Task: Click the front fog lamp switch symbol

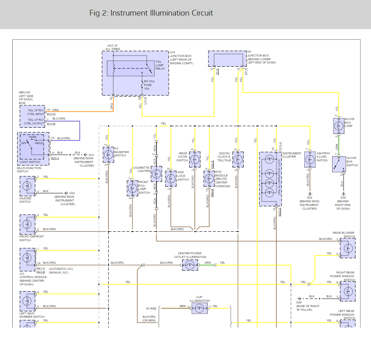Action: tap(132, 188)
